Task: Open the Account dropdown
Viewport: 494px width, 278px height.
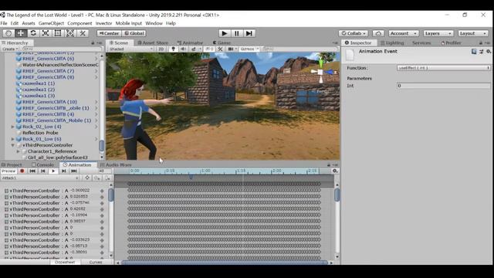Action: pos(403,33)
